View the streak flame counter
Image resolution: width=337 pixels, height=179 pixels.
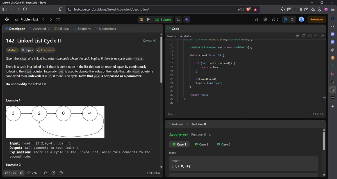pos(275,19)
